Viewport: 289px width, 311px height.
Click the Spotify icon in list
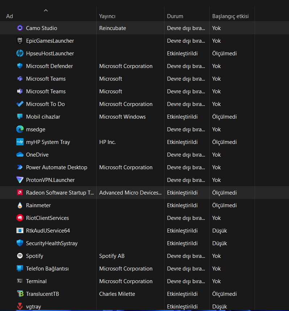pos(20,256)
